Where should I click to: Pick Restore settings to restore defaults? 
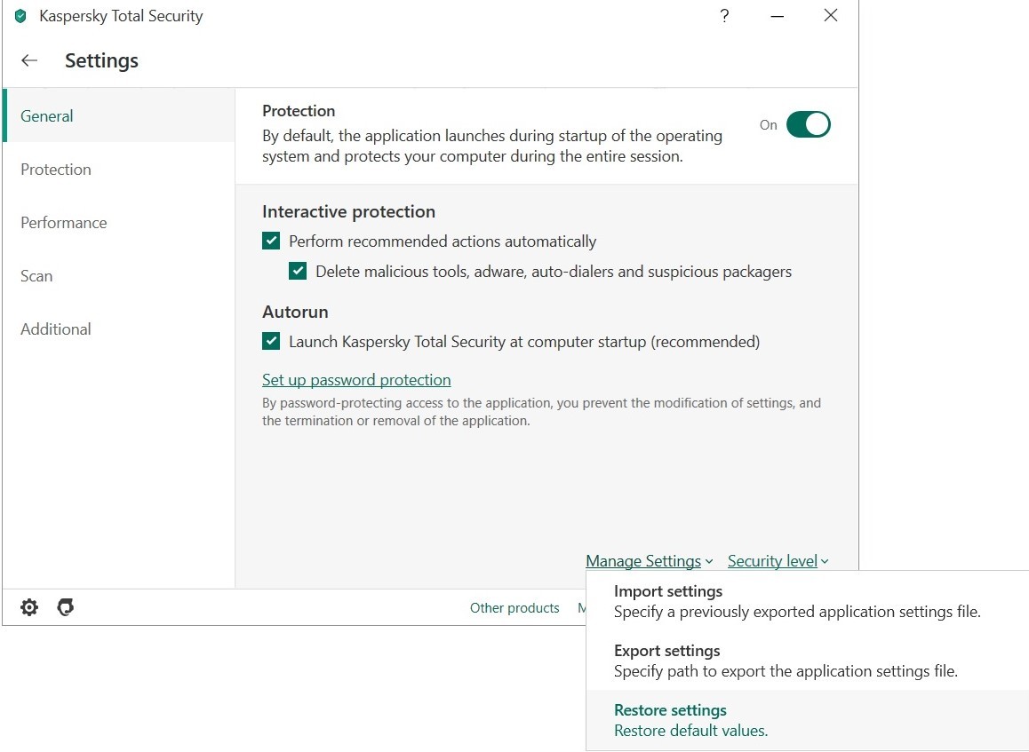[670, 710]
